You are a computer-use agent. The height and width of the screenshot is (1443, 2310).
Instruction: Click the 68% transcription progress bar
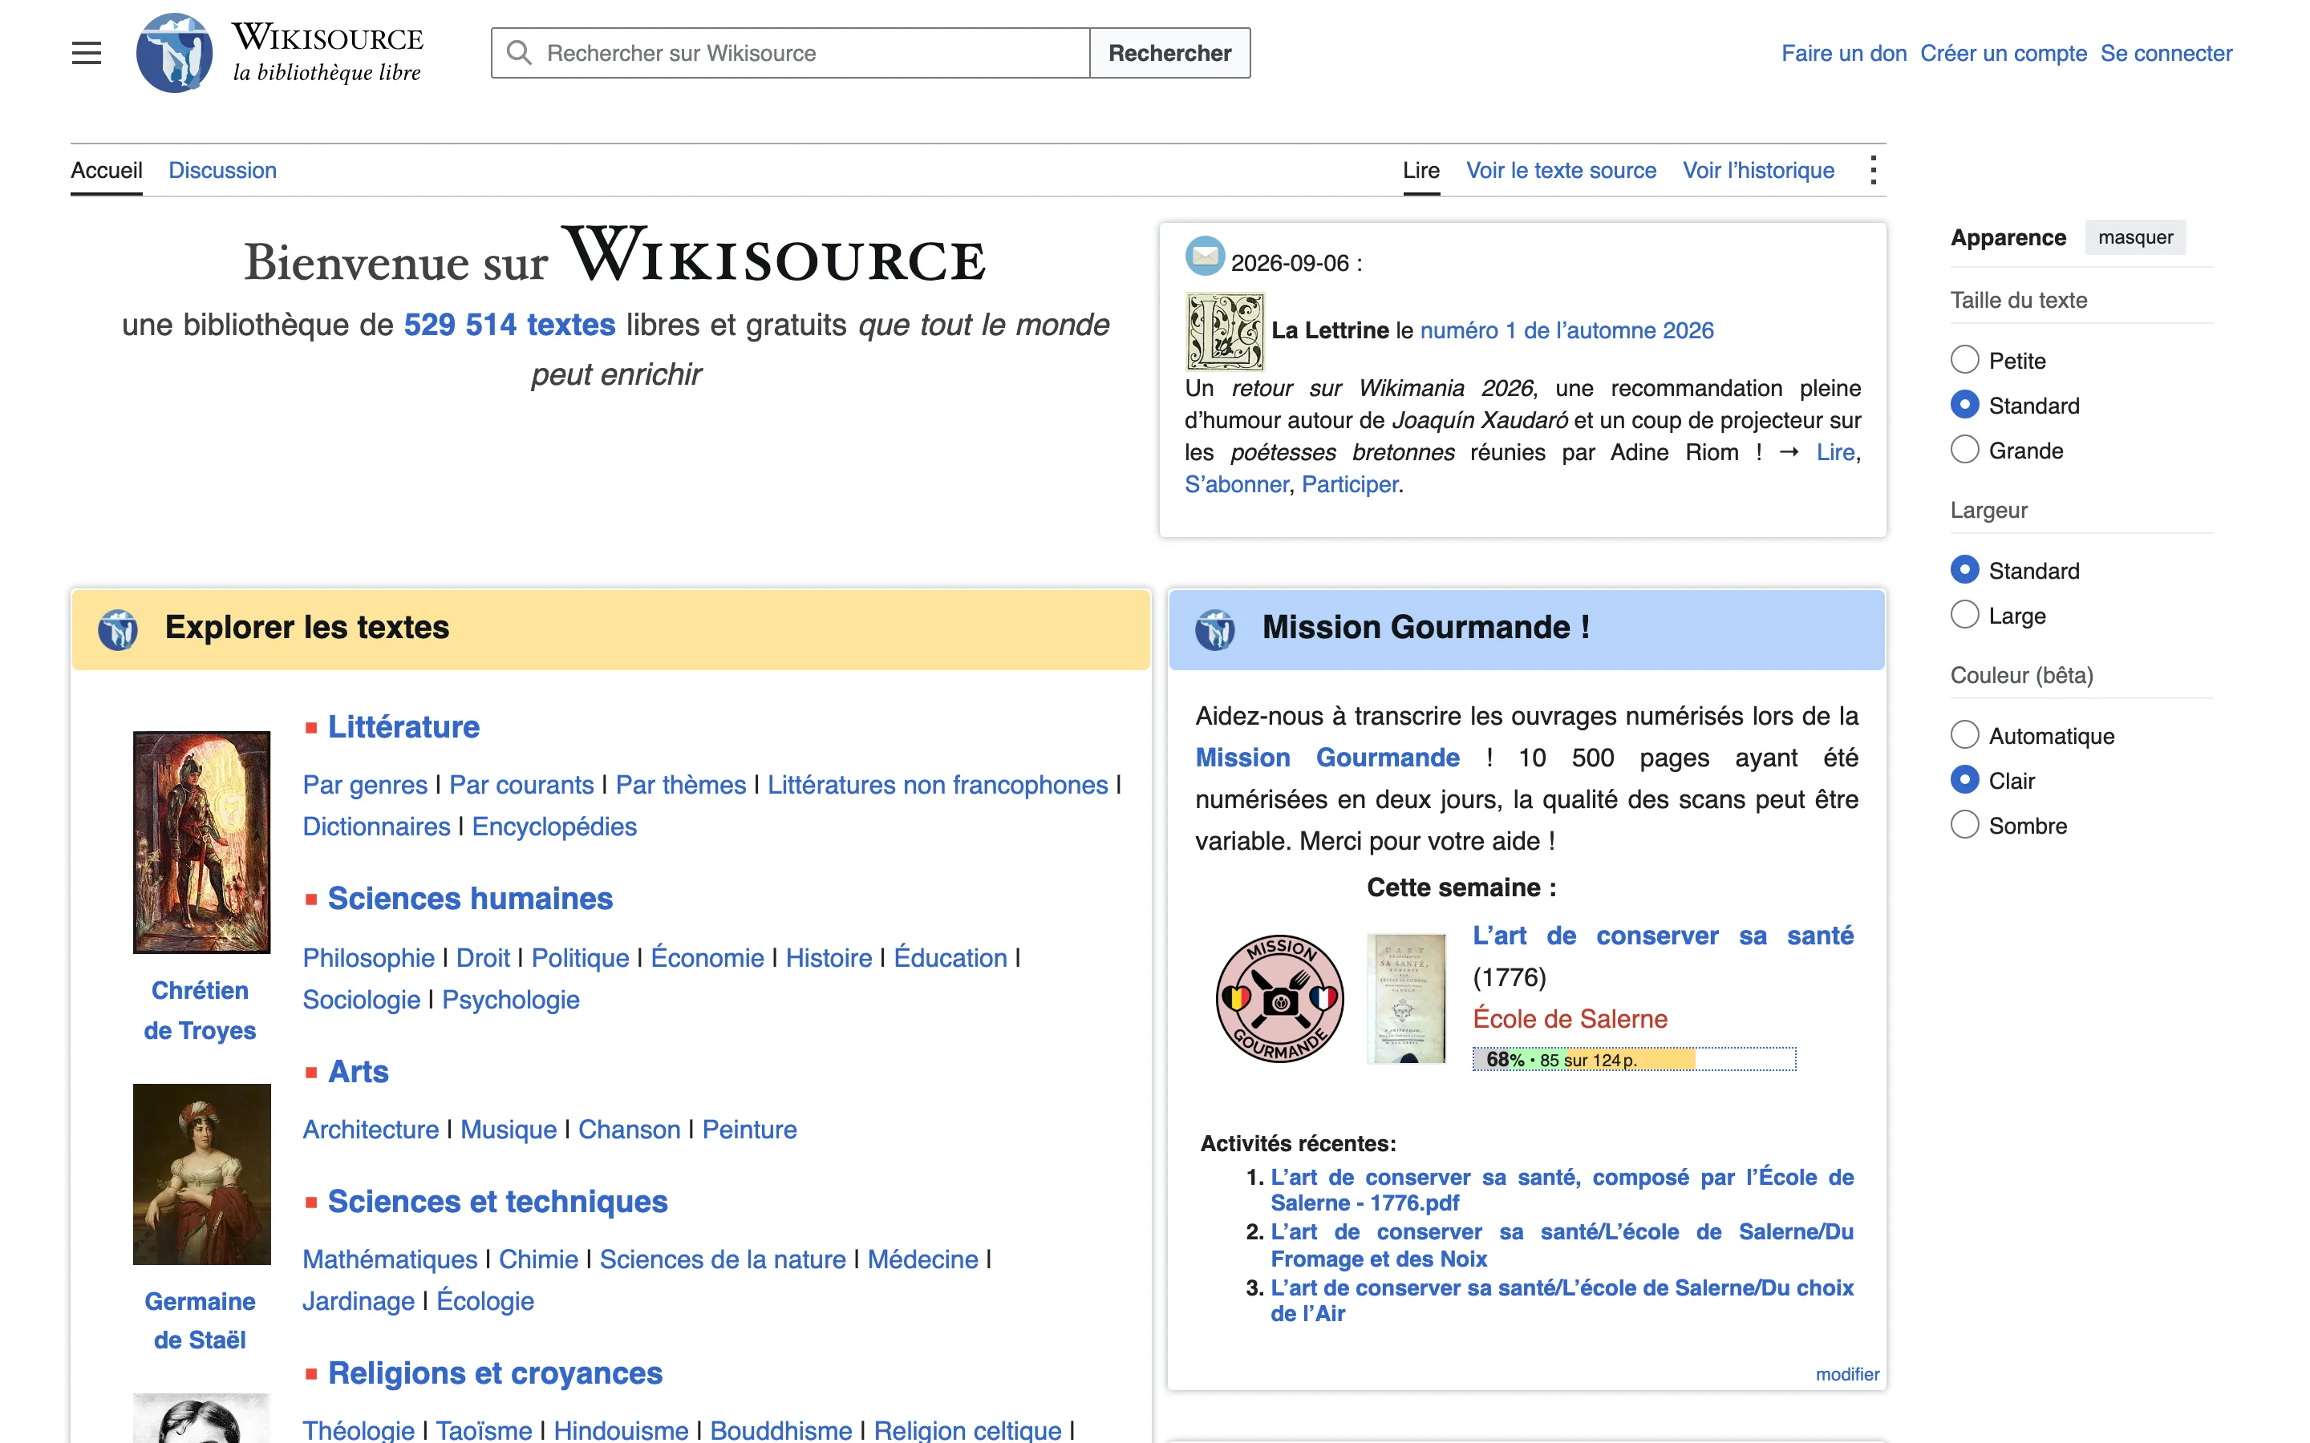tap(1633, 1059)
